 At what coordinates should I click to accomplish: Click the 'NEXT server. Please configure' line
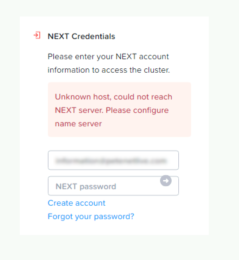112,110
